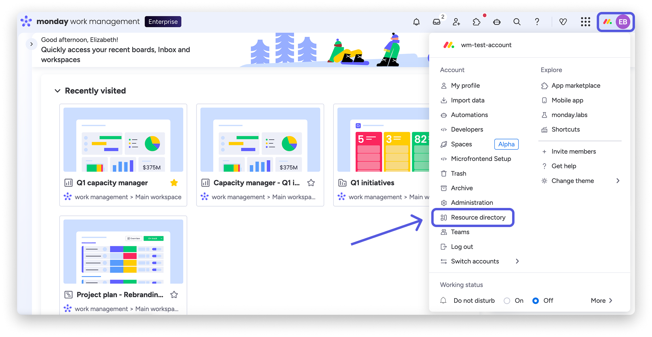Open the notifications bell
The width and height of the screenshot is (652, 337).
click(x=416, y=22)
